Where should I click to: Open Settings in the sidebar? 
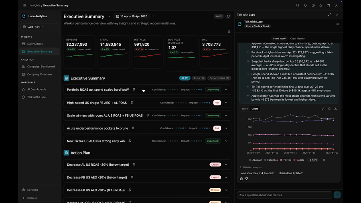click(40, 190)
